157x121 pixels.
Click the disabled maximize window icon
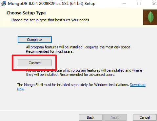[139, 4]
